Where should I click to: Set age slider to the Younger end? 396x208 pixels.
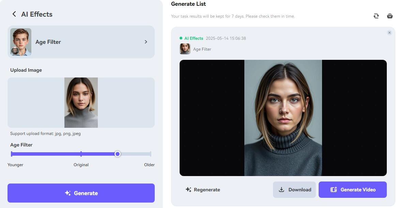click(x=12, y=154)
